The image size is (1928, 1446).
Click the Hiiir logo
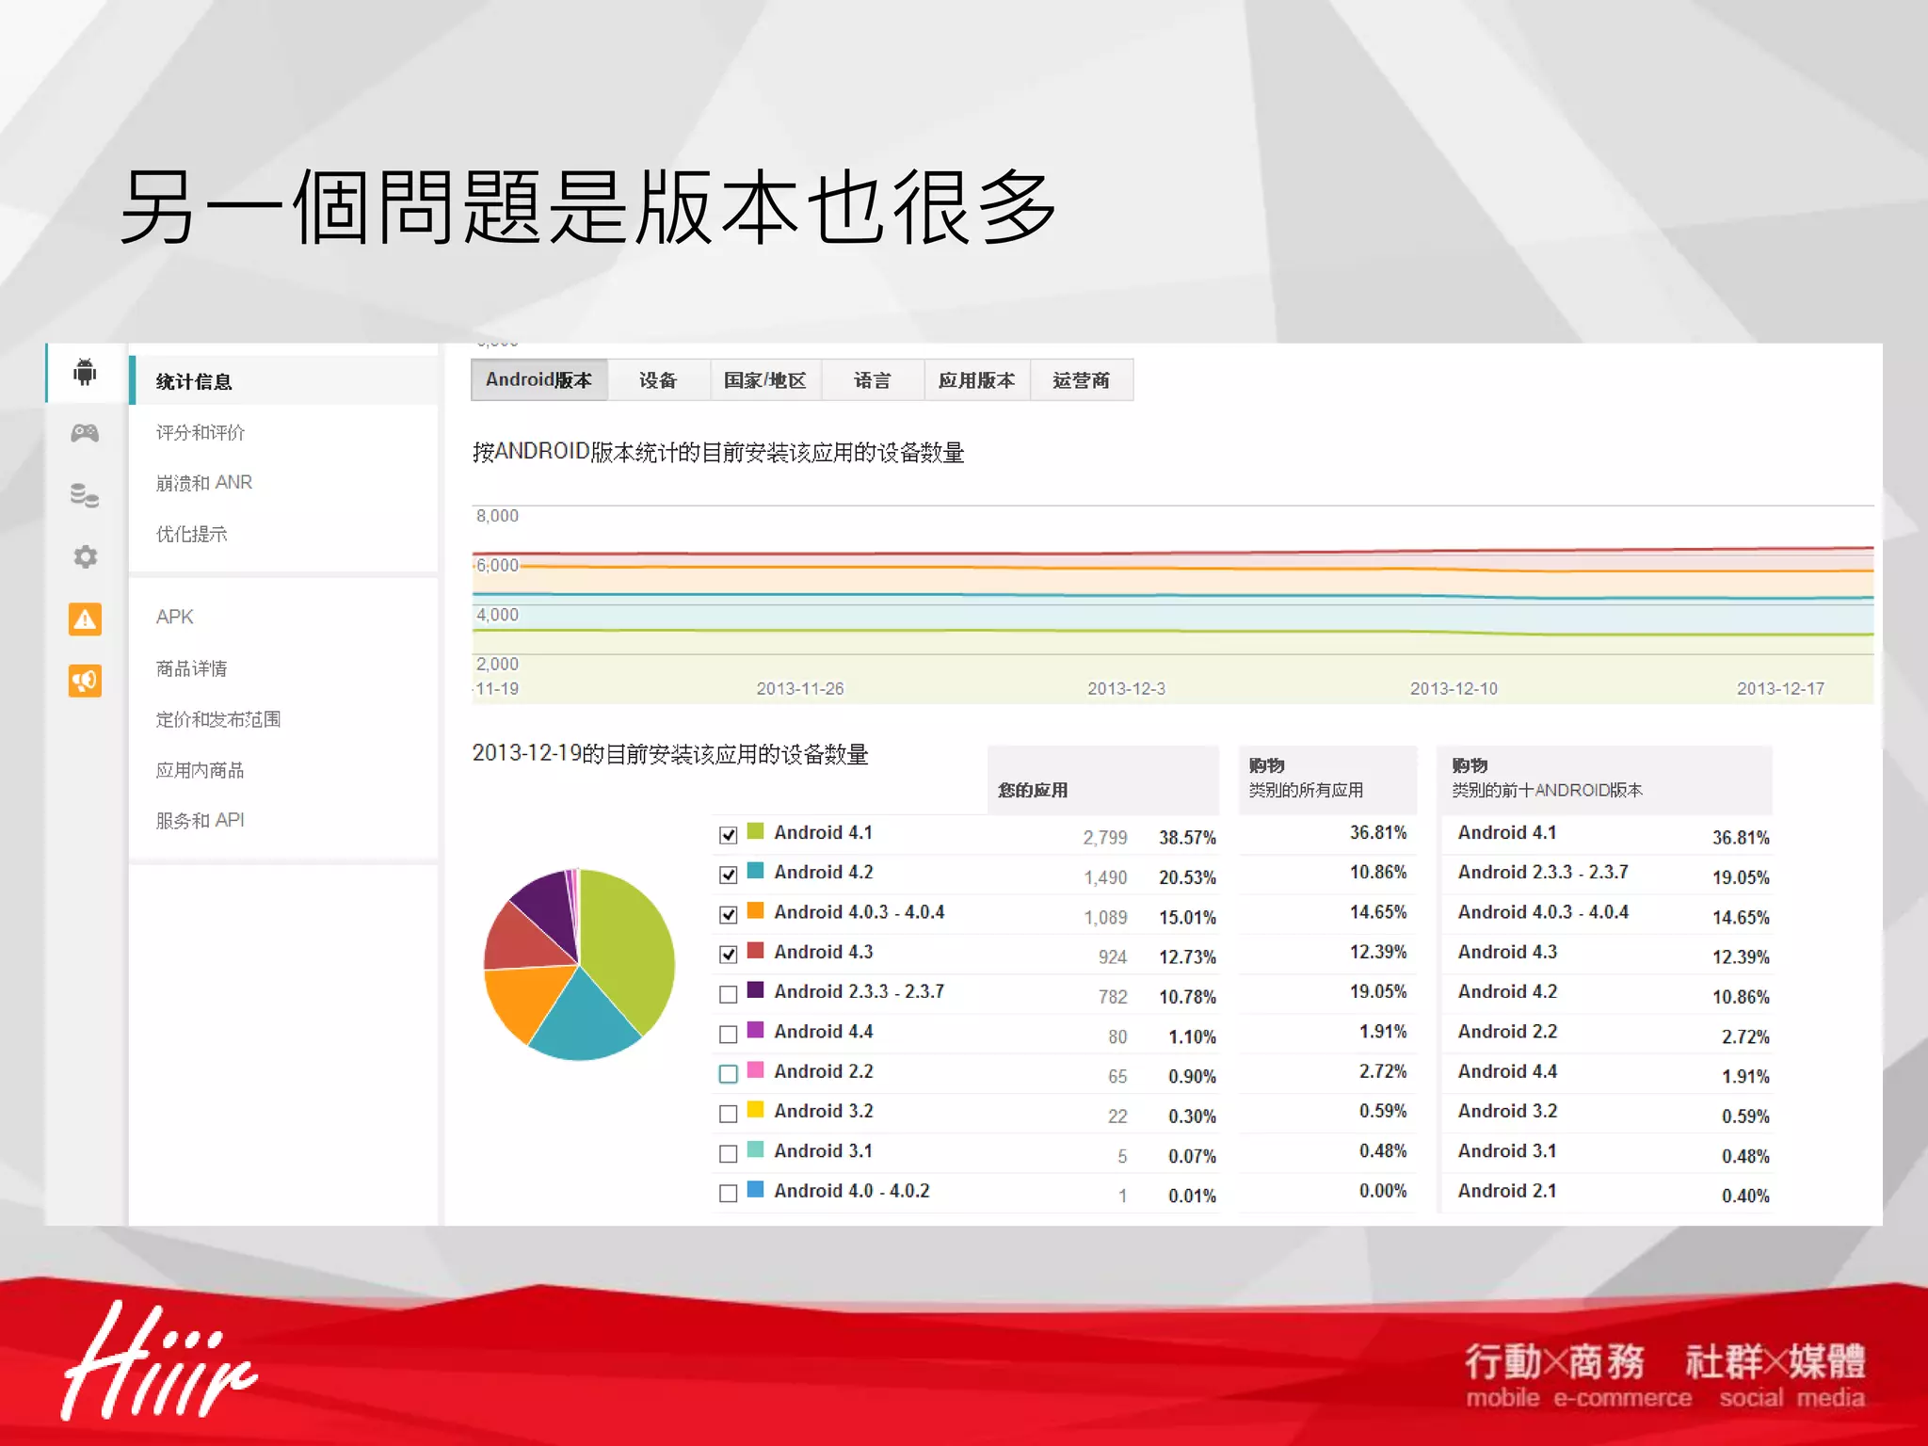point(158,1361)
